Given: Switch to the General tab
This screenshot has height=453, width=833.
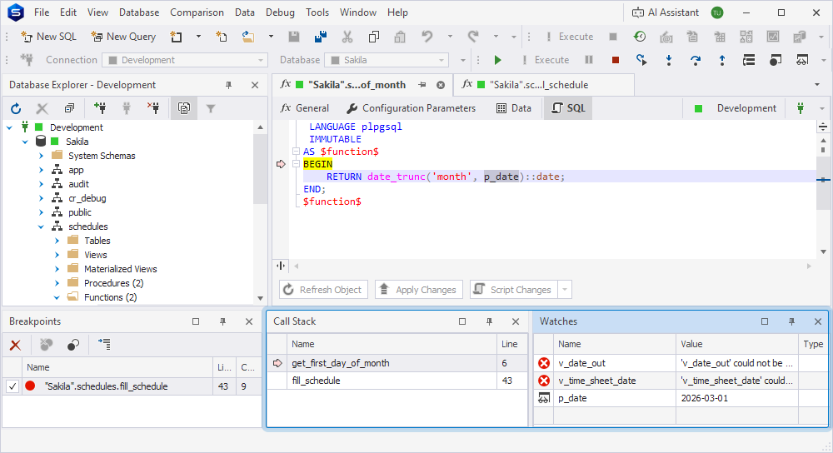Looking at the screenshot, I should tap(305, 108).
